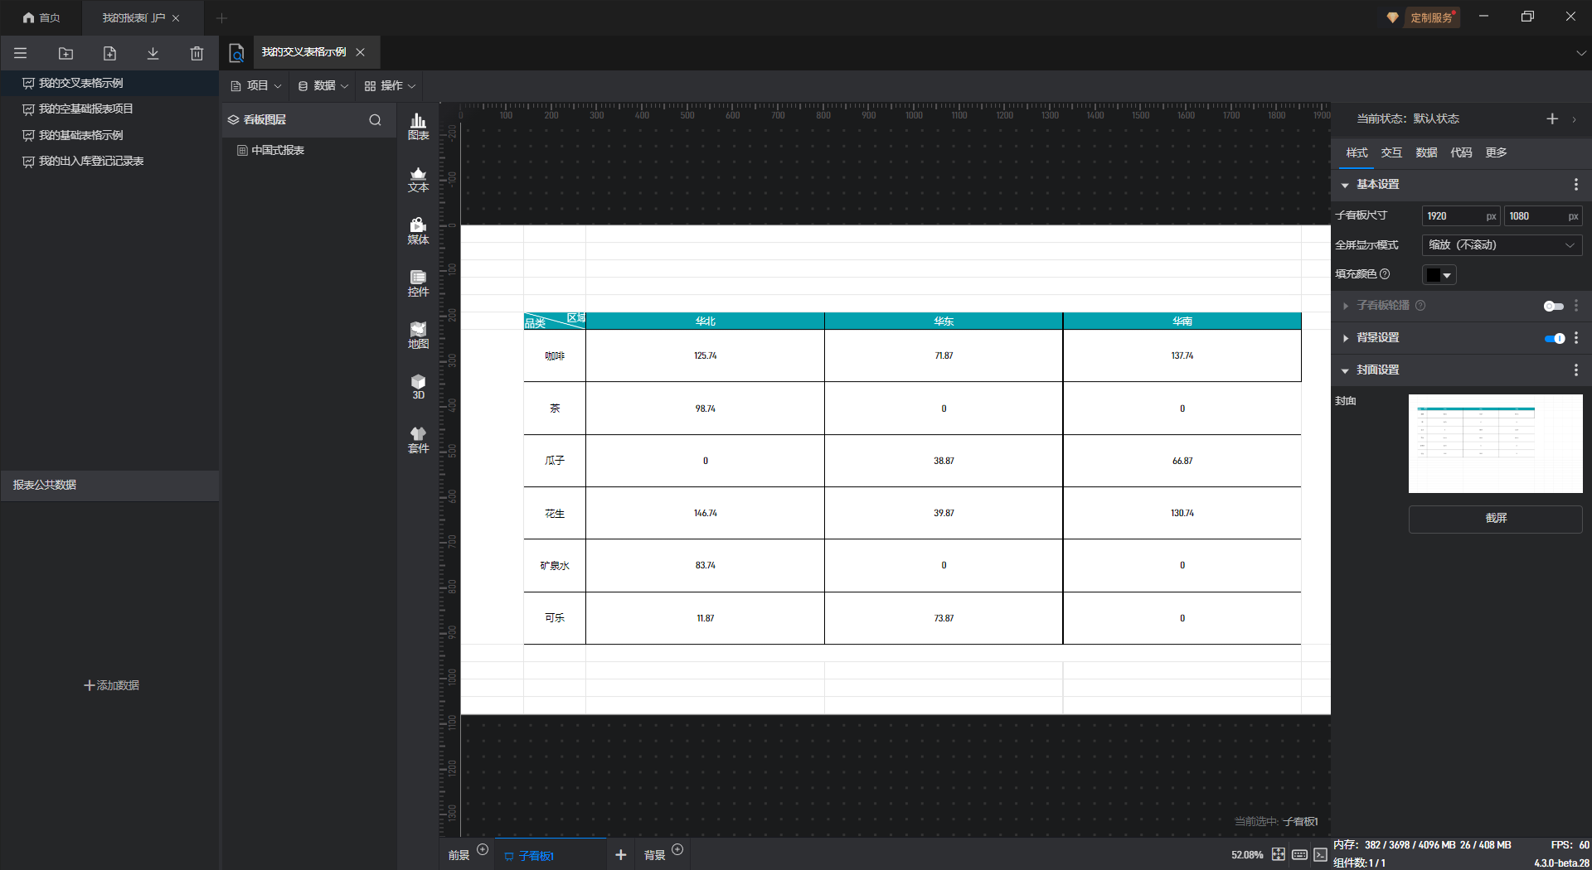The height and width of the screenshot is (870, 1592).
Task: Toggle the 子看板轮播 switch
Action: (x=1553, y=306)
